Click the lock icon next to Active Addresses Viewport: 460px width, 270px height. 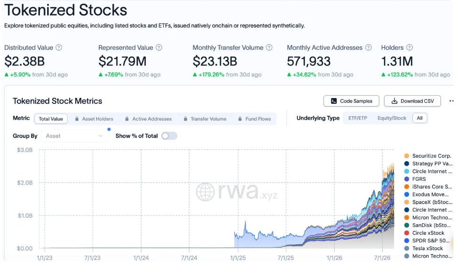127,119
